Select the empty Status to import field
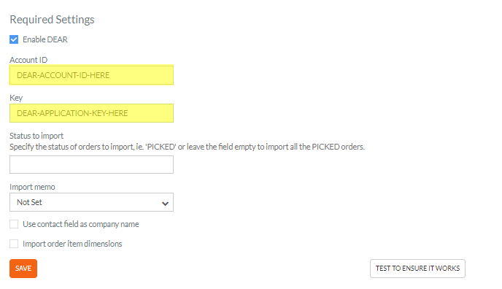The image size is (502, 289). 91,165
